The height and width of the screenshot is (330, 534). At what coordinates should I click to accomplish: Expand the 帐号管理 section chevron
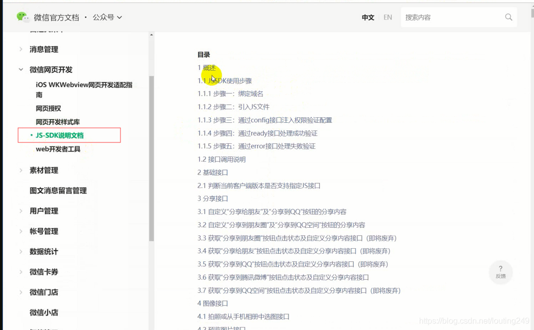click(21, 231)
